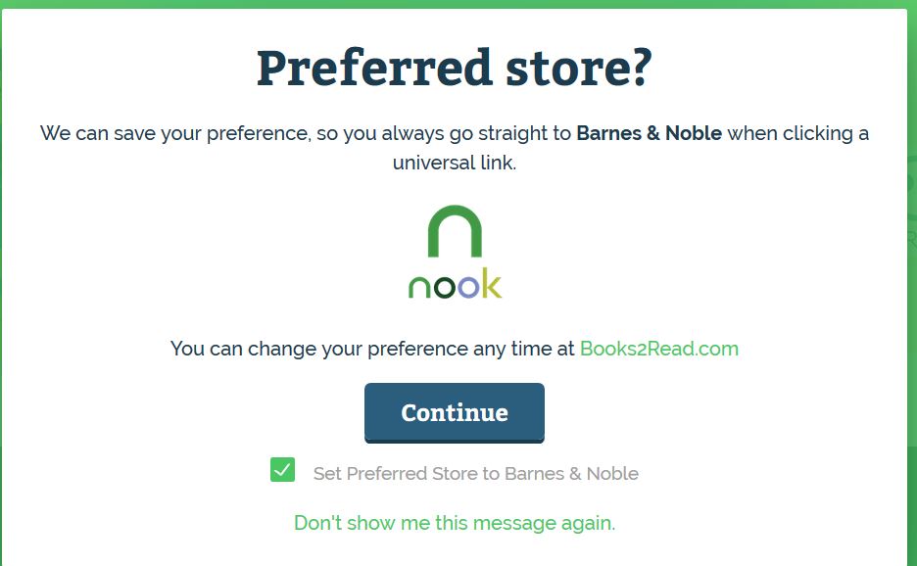Click the white checkmark icon
917x566 pixels.
click(x=282, y=470)
